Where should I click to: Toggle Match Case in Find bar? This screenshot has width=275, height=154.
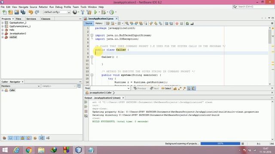[175, 89]
